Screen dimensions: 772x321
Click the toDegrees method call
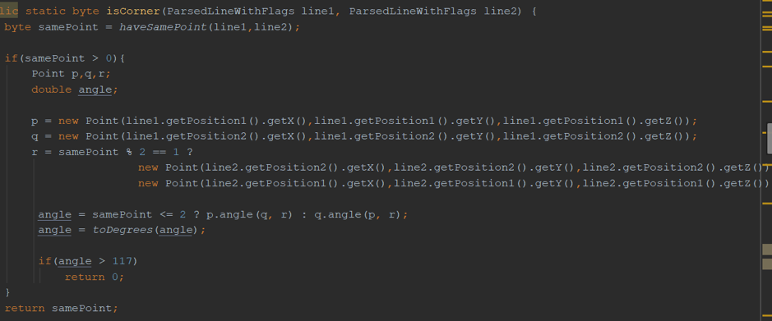(123, 230)
